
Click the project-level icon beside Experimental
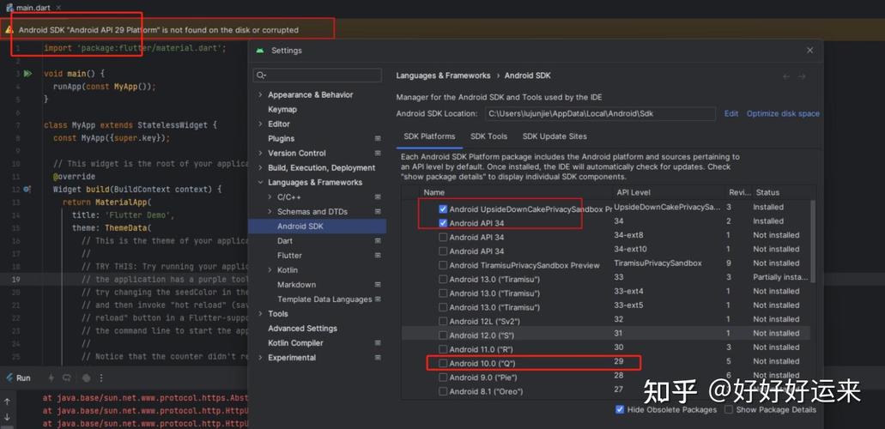(x=378, y=358)
